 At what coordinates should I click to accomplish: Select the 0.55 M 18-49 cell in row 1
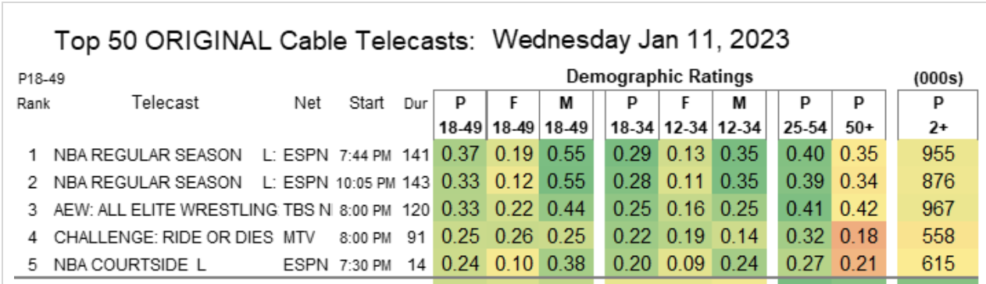click(565, 156)
